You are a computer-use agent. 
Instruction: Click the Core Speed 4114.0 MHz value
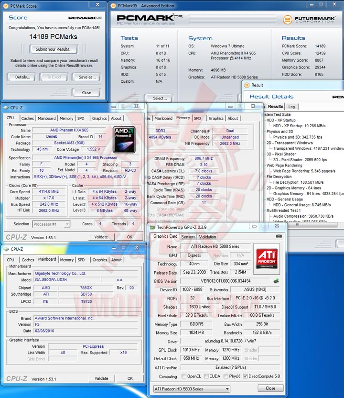(49, 192)
